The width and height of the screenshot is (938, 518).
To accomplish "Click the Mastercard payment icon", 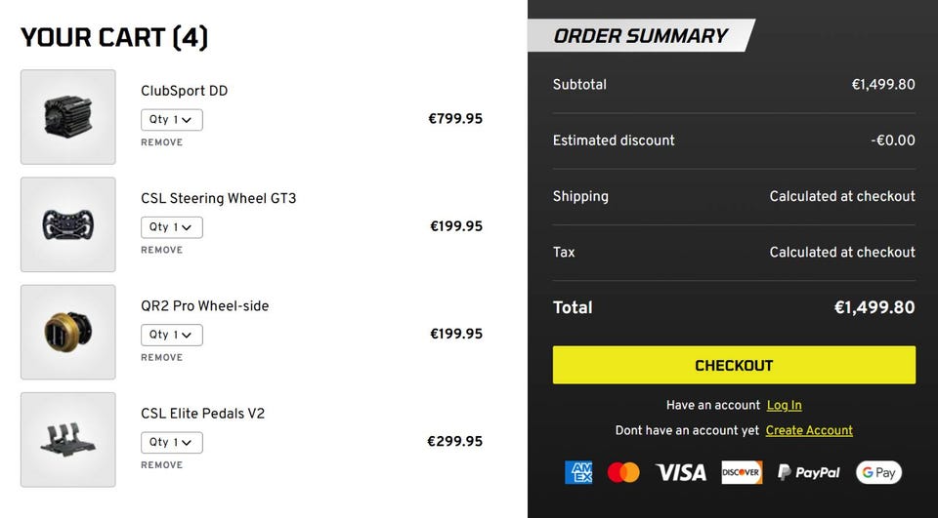I will point(623,472).
